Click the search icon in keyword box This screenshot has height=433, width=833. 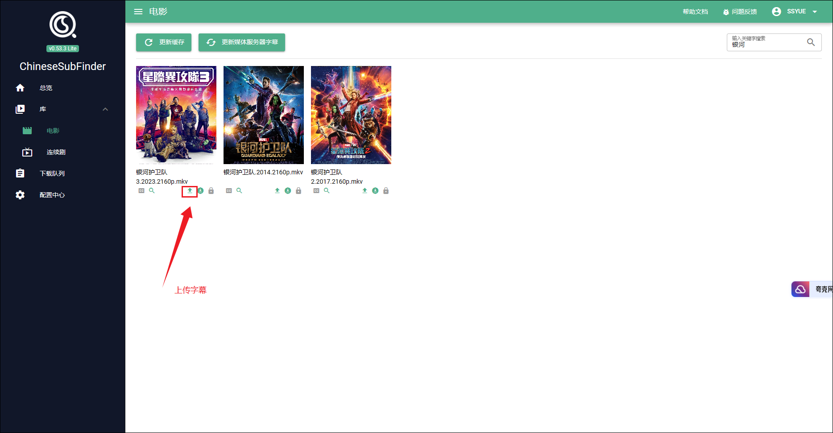pos(811,42)
